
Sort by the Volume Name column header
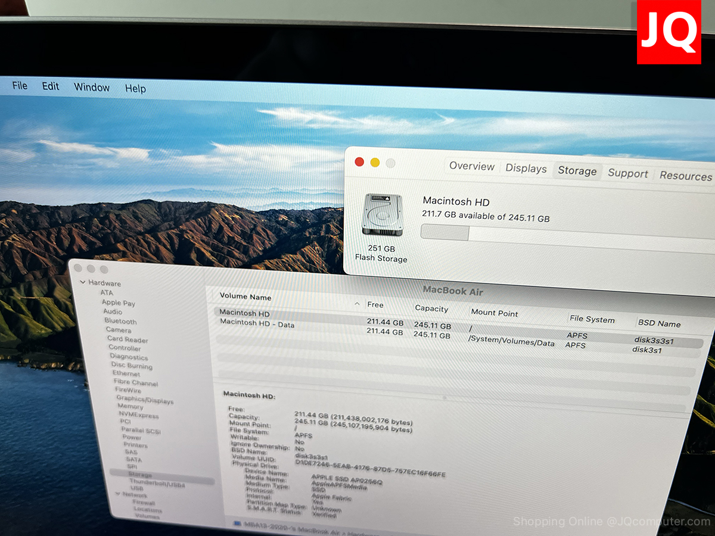245,297
